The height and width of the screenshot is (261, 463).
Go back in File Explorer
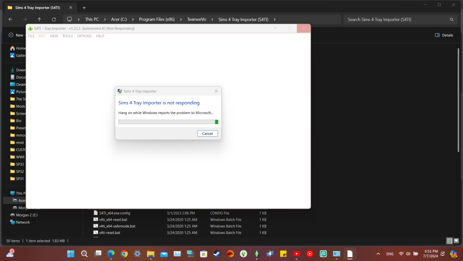pyautogui.click(x=11, y=19)
